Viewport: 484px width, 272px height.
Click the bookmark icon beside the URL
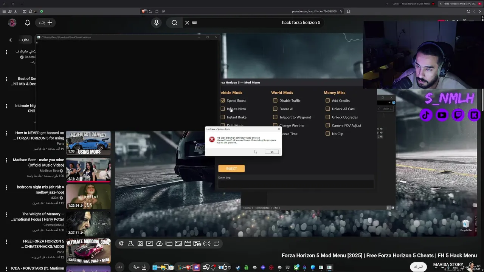pyautogui.click(x=348, y=11)
